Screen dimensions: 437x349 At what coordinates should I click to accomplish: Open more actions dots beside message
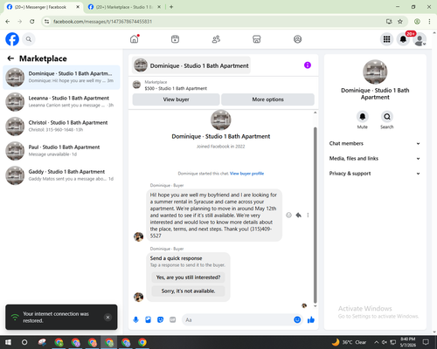tap(308, 216)
